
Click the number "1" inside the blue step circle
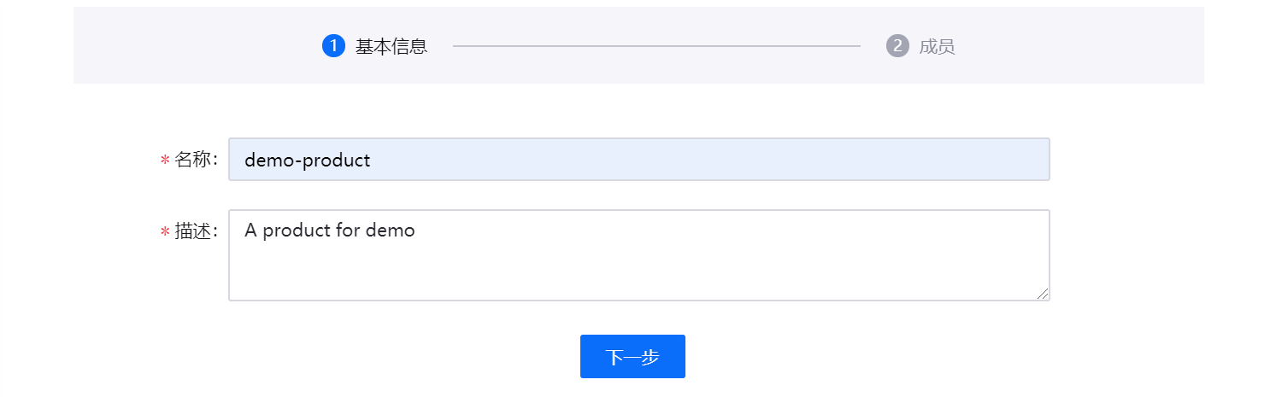click(333, 46)
